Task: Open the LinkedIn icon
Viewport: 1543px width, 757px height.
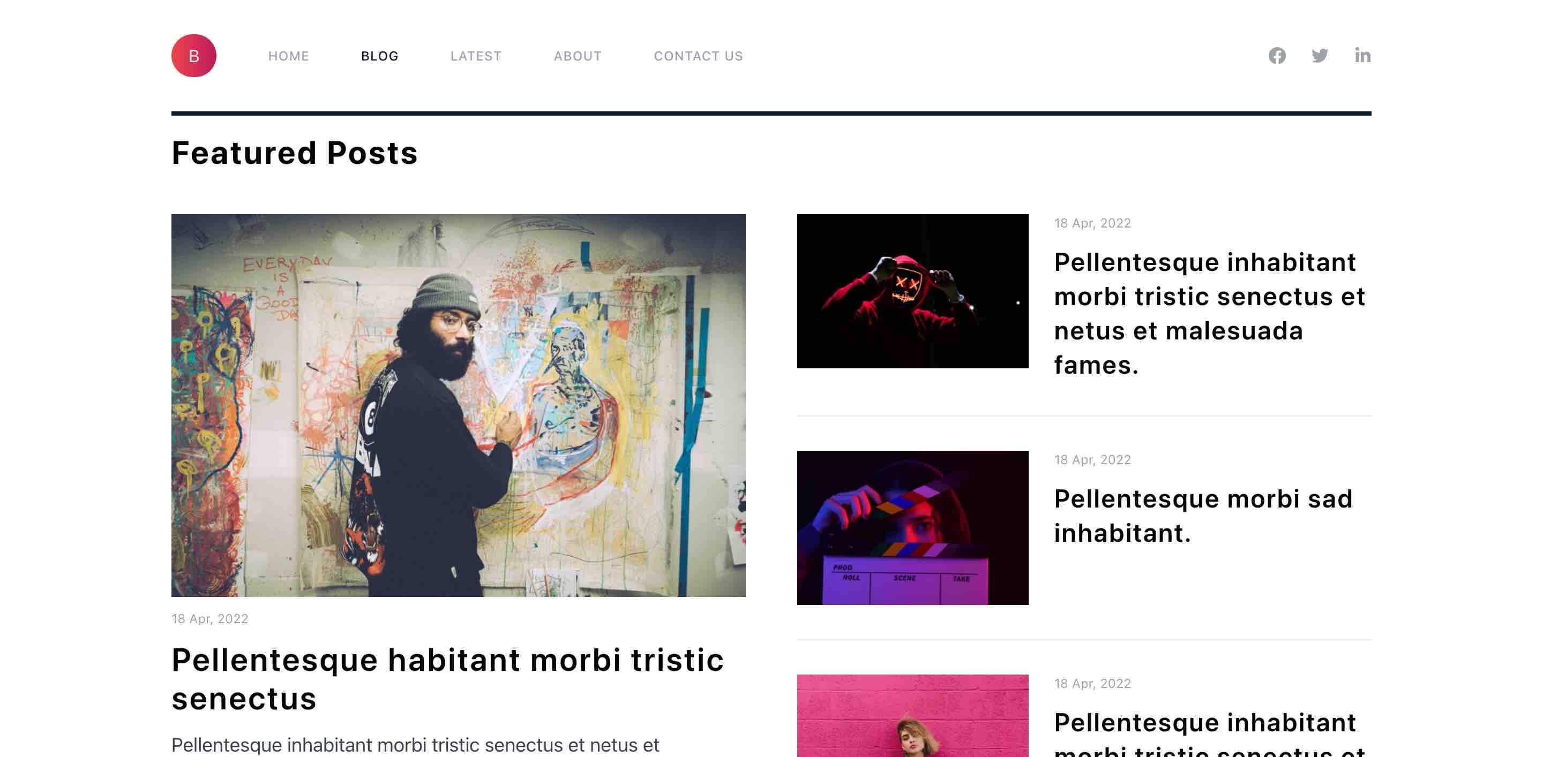Action: pyautogui.click(x=1362, y=56)
